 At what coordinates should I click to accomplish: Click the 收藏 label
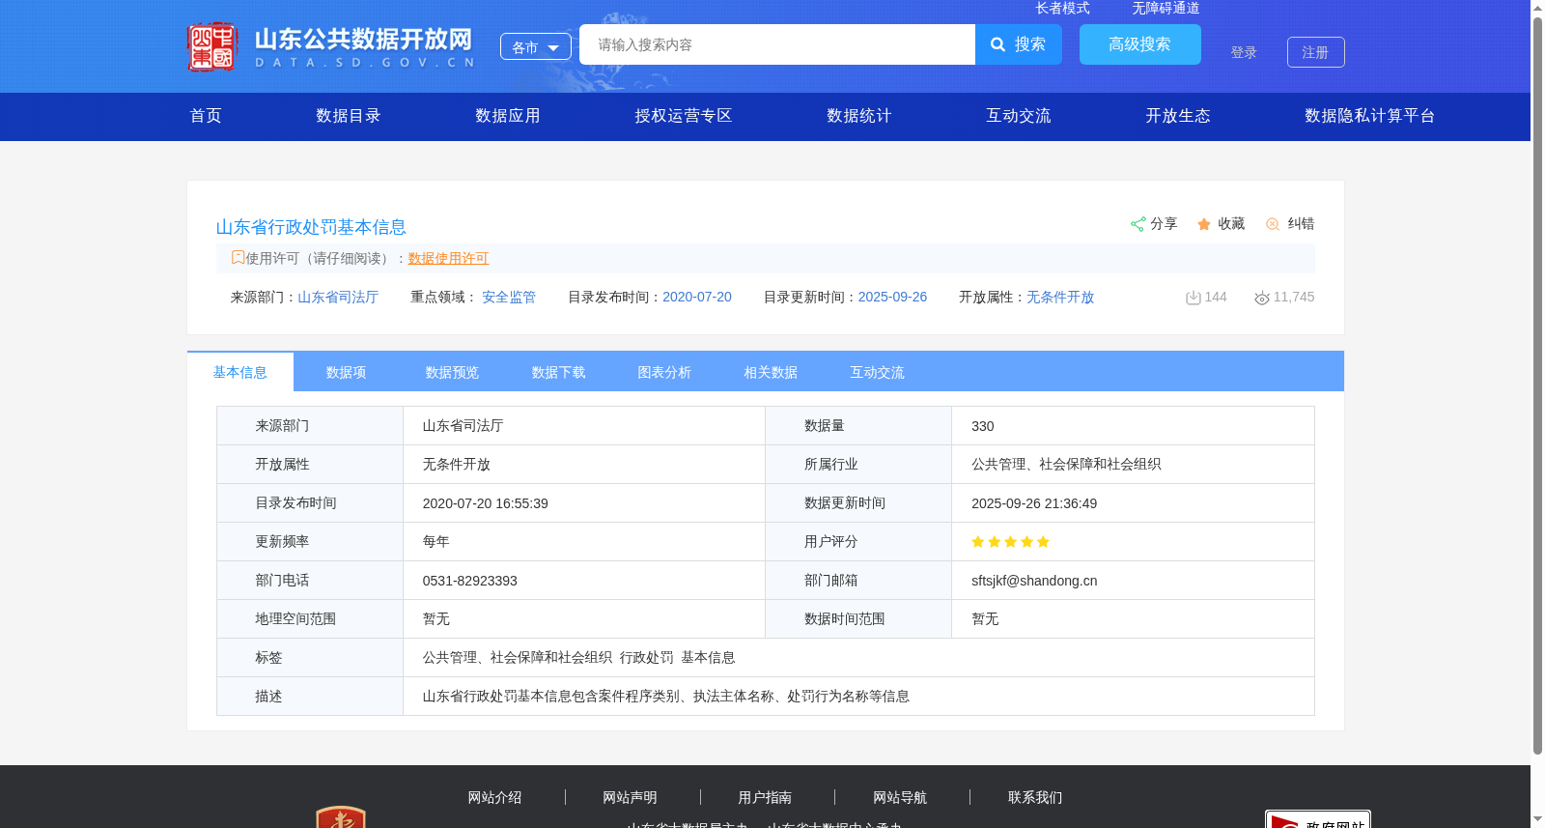pyautogui.click(x=1231, y=224)
